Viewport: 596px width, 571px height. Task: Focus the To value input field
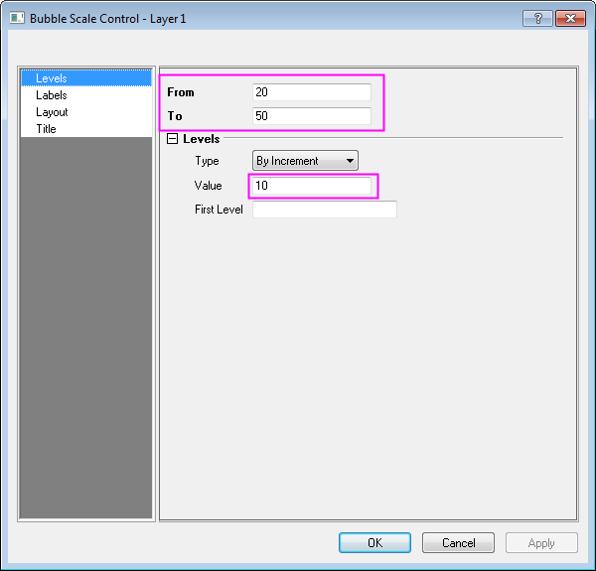[x=312, y=116]
